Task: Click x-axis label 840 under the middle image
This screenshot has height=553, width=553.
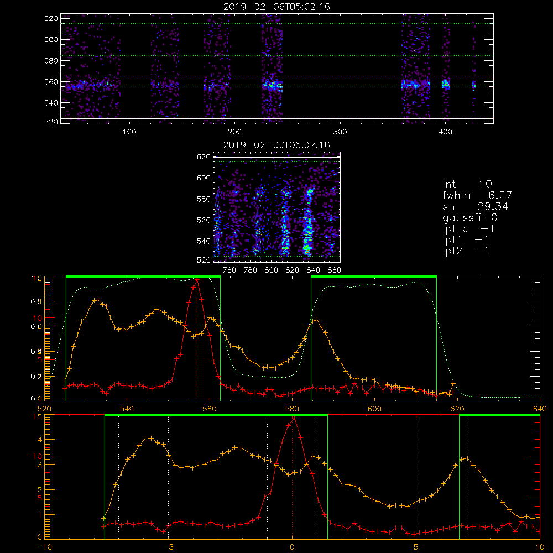Action: pyautogui.click(x=313, y=270)
